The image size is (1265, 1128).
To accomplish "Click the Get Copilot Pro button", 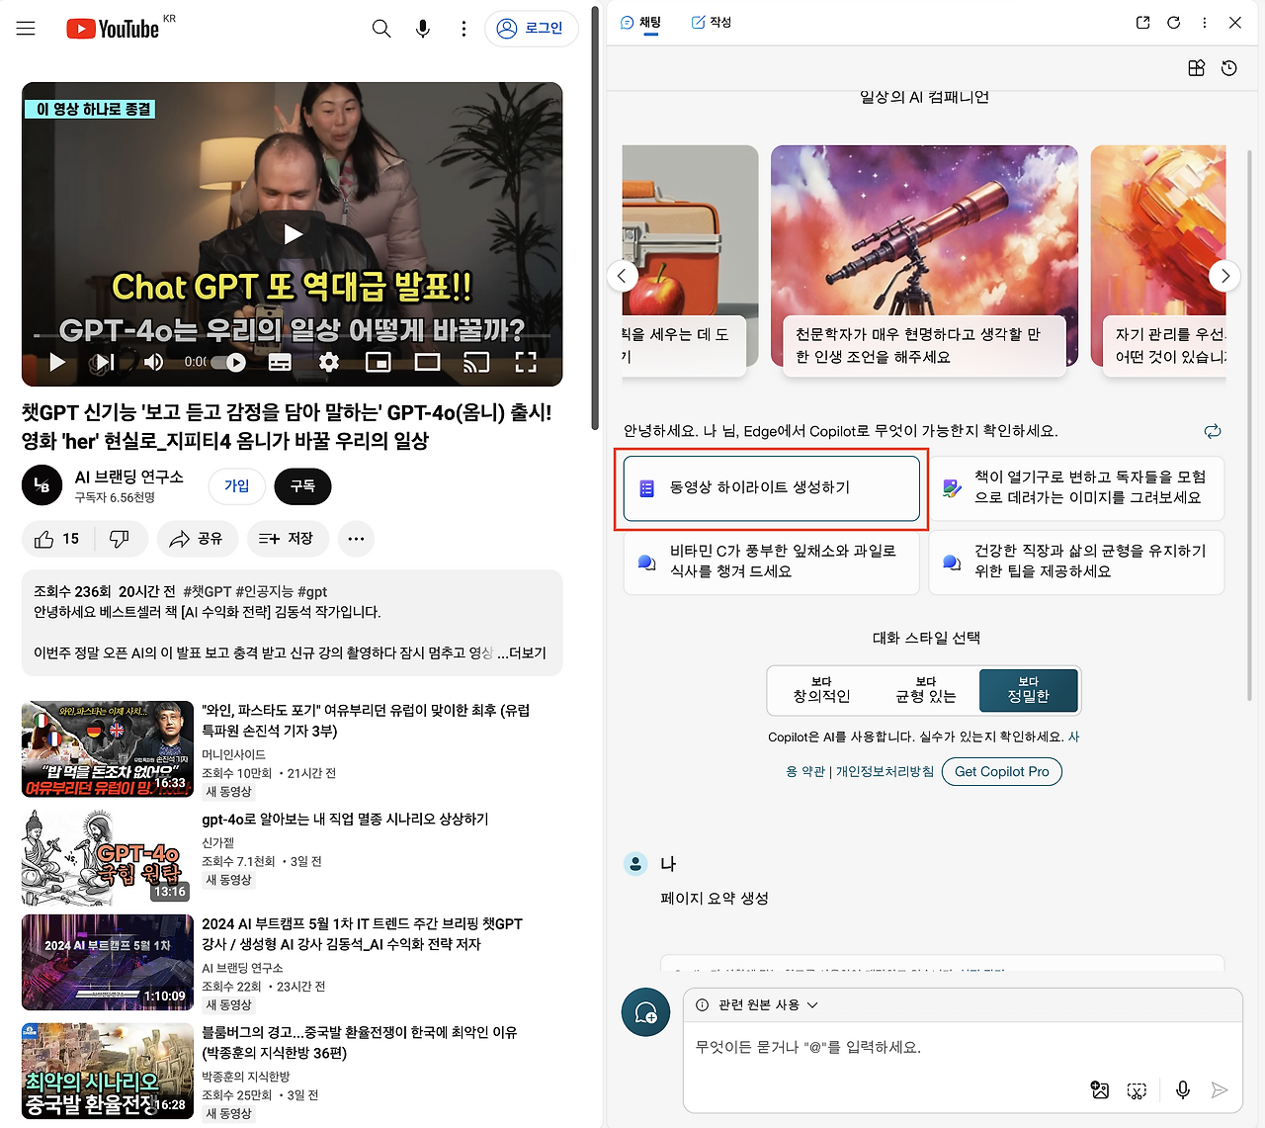I will pyautogui.click(x=1002, y=771).
